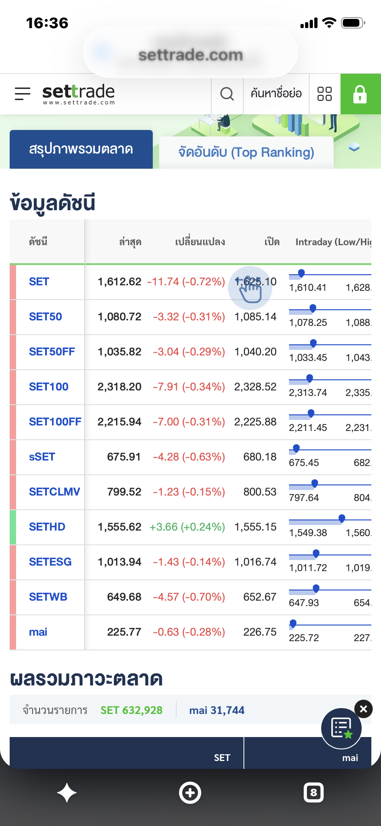
Task: Click SET intraday range slider marker
Action: (x=301, y=274)
